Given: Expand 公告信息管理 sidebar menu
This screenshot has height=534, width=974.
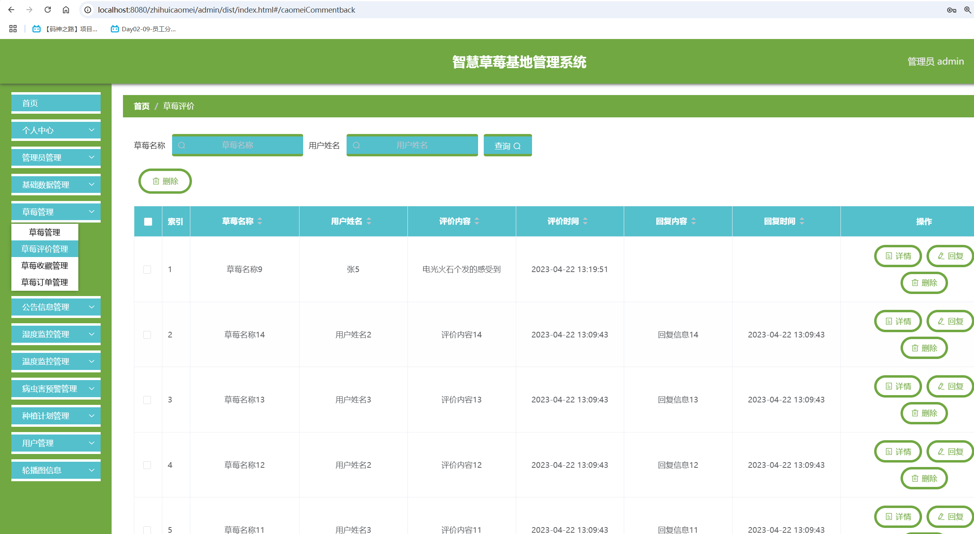Looking at the screenshot, I should pos(56,307).
